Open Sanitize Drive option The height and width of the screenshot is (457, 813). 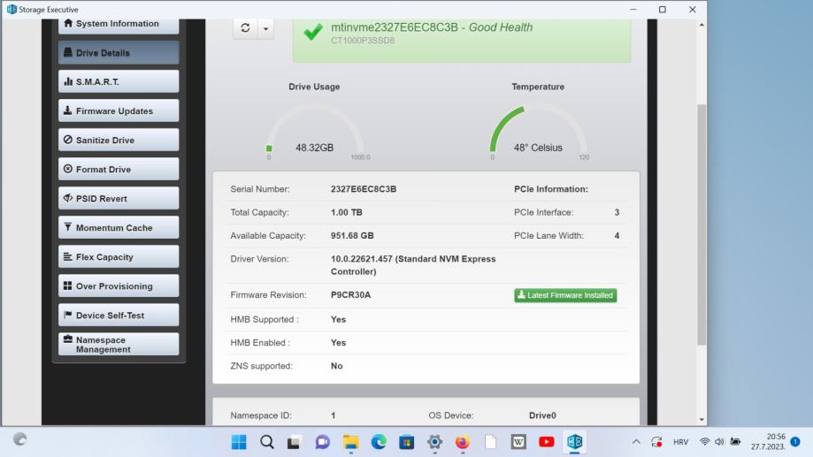pos(119,140)
